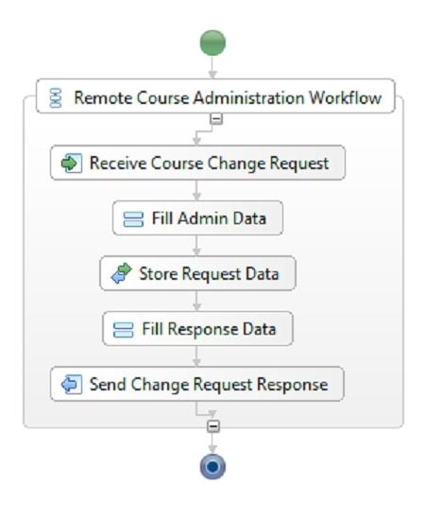Collapse the workflow using the top minus box
Screen dimensions: 425x520
216,119
